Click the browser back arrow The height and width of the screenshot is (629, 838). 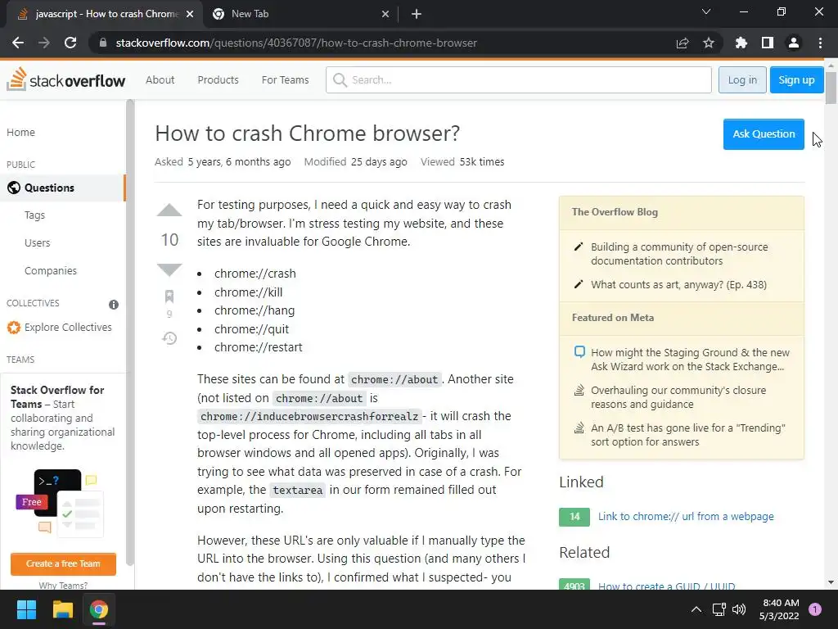tap(18, 43)
